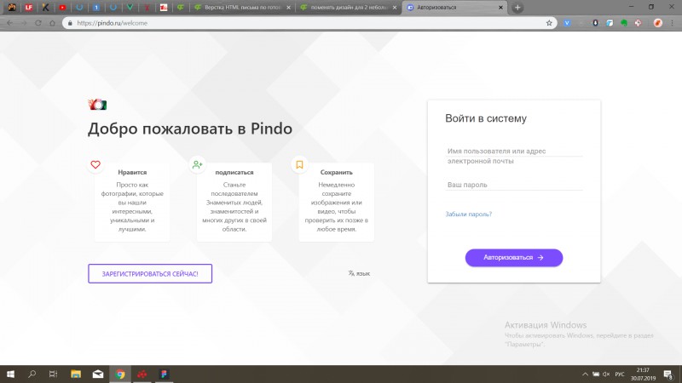Viewport: 682px width, 383px height.
Task: Switch the 'РУС' input language
Action: tap(620, 374)
